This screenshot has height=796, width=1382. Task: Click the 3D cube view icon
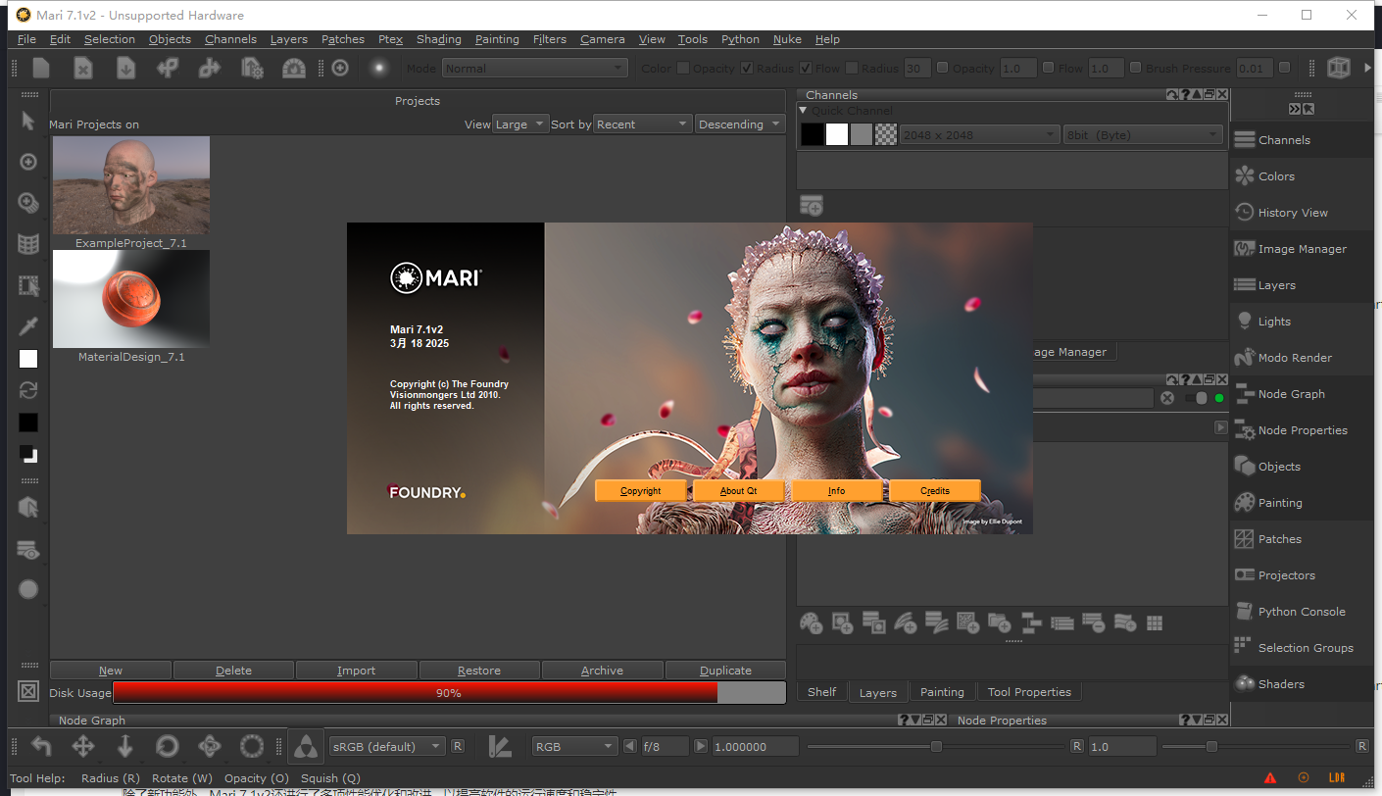[1338, 68]
